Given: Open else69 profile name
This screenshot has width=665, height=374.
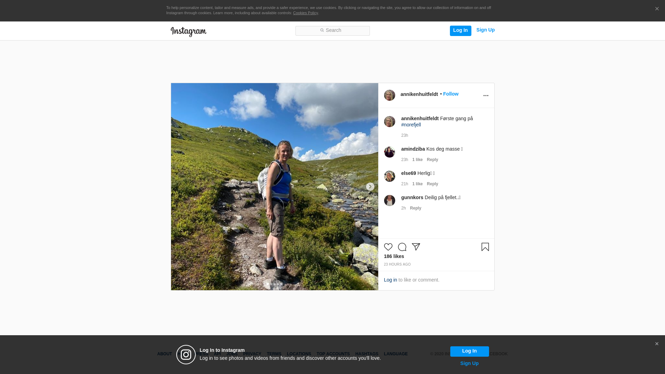Looking at the screenshot, I should (408, 173).
